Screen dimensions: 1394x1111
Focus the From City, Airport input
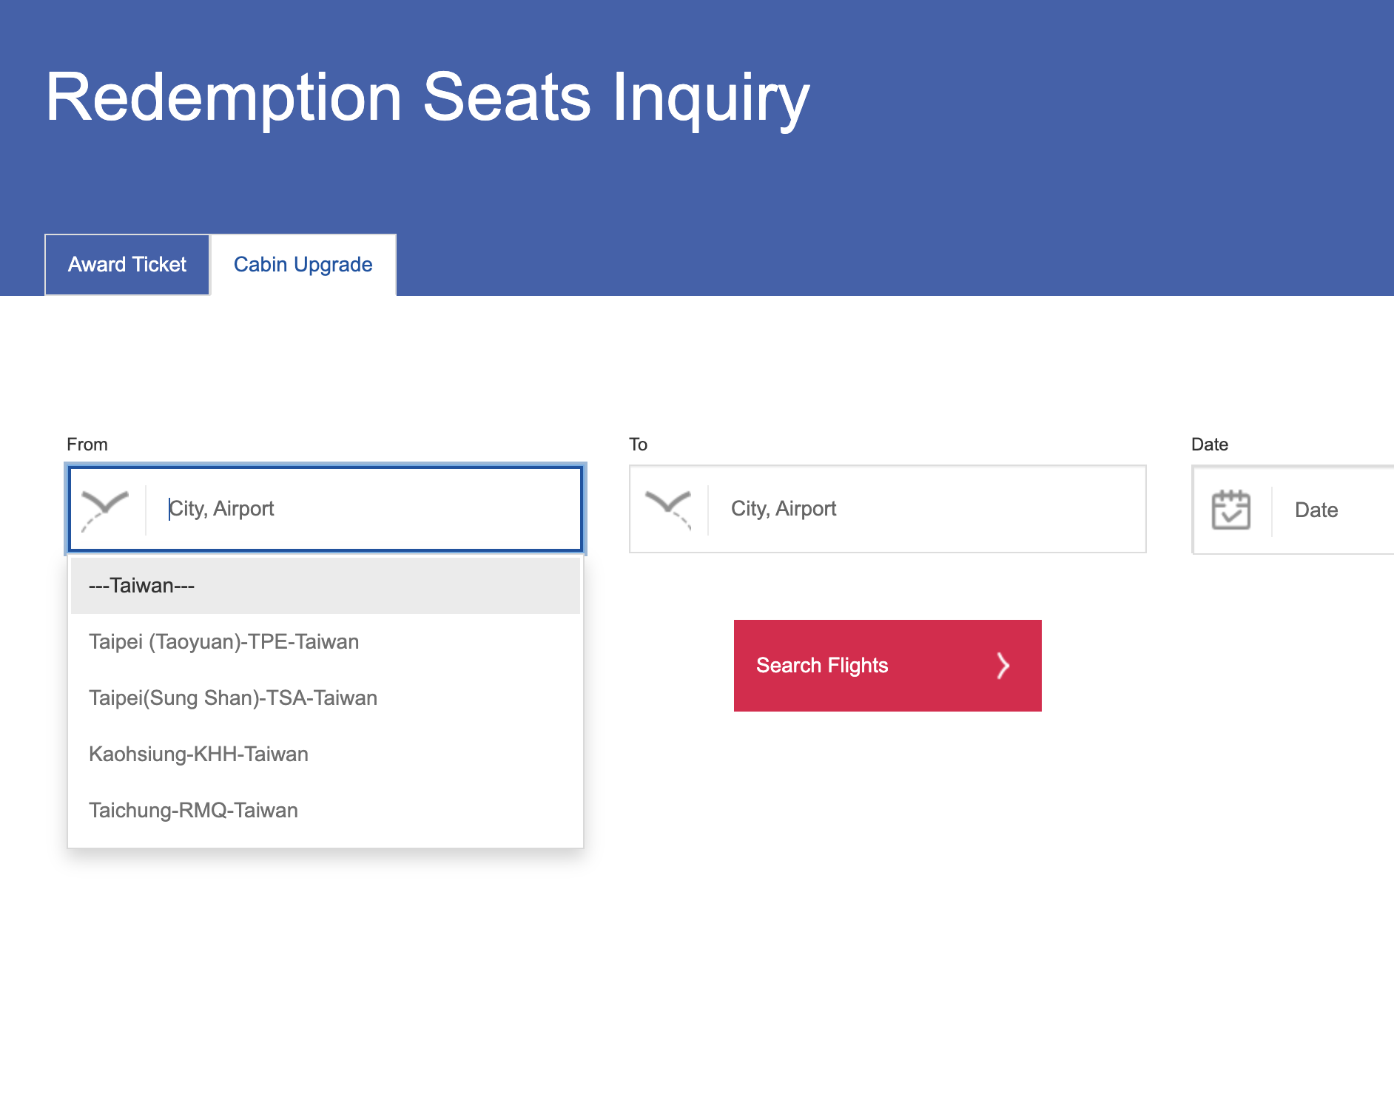coord(363,509)
